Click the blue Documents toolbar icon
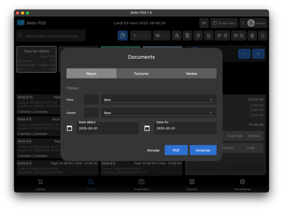The height and width of the screenshot is (211, 283). click(123, 36)
